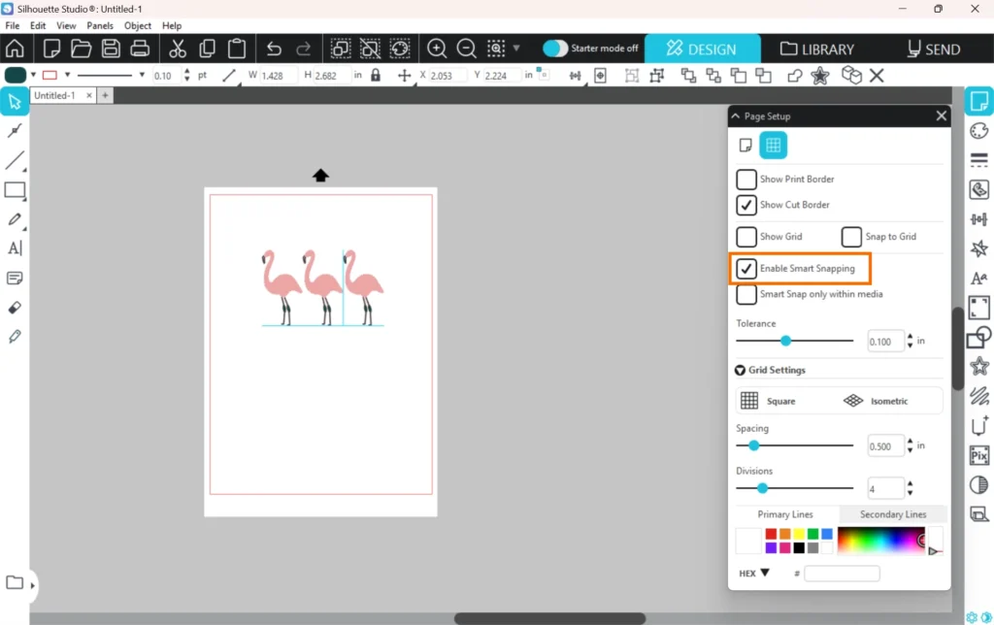The width and height of the screenshot is (994, 625).
Task: Open the HEX color format dropdown
Action: 754,574
